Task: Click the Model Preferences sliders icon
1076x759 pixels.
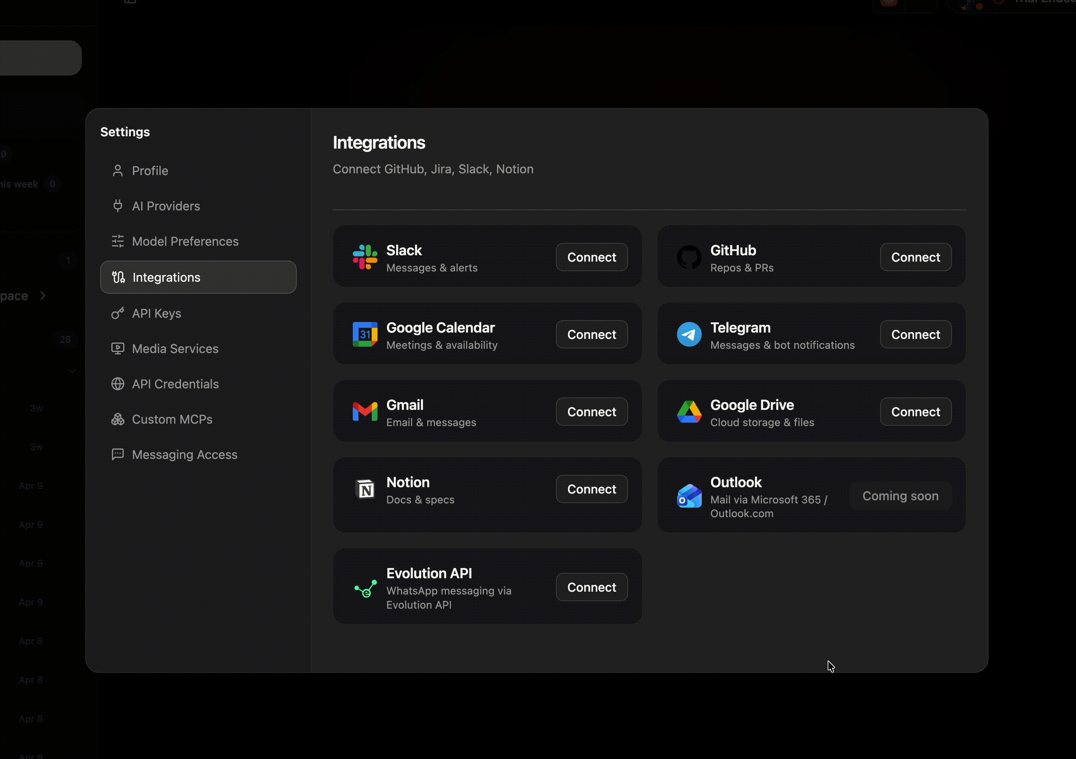Action: tap(117, 241)
